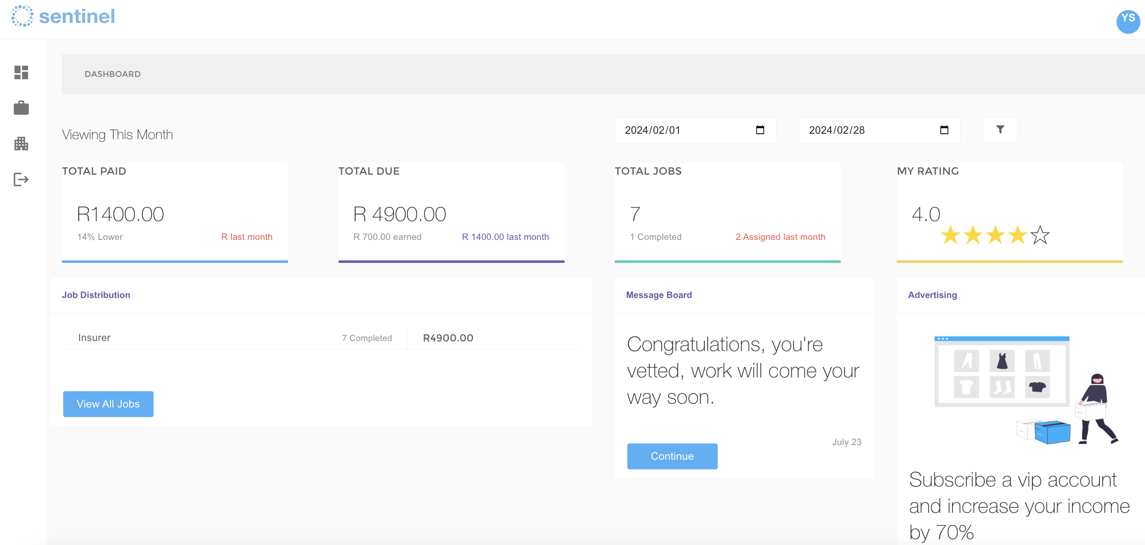
Task: Click the first gold rating star
Action: click(x=950, y=235)
